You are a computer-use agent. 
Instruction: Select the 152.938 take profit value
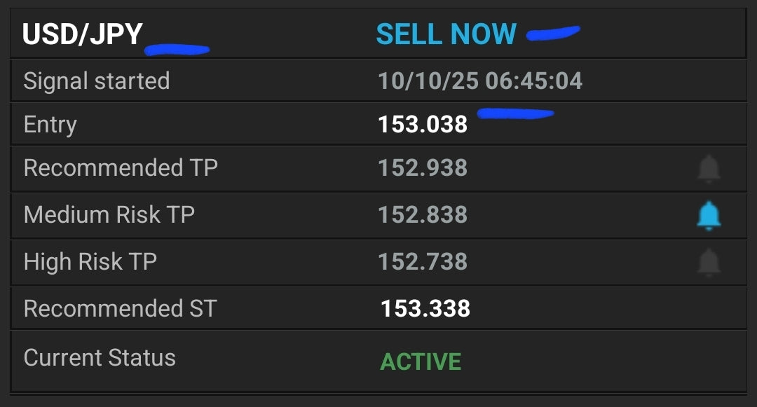[x=423, y=168]
